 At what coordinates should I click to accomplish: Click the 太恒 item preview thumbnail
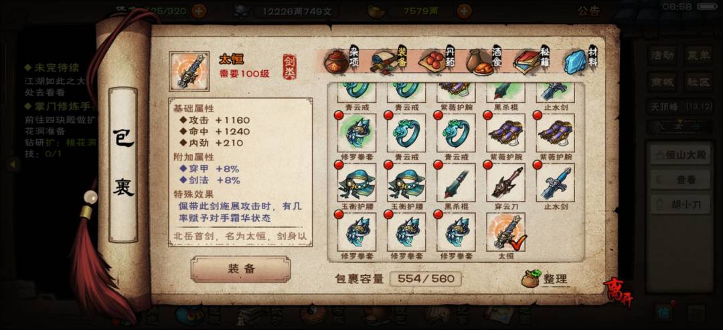[189, 71]
